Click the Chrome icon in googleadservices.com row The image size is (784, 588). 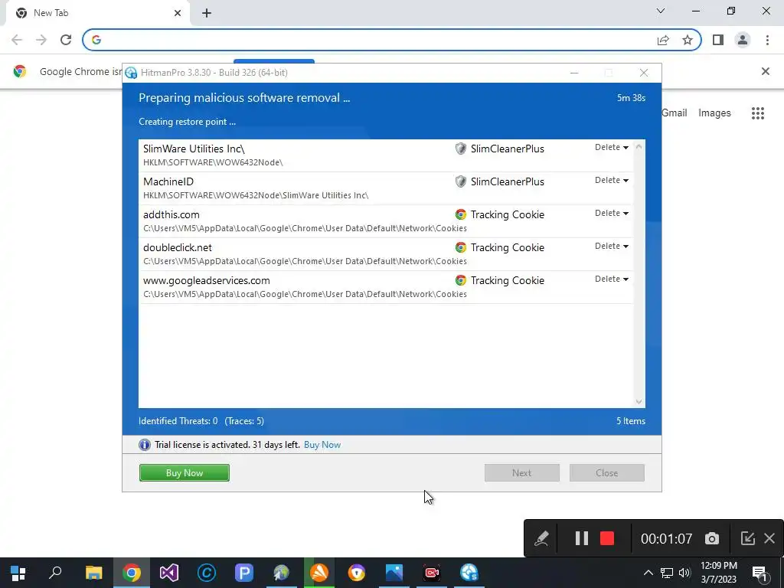click(460, 280)
